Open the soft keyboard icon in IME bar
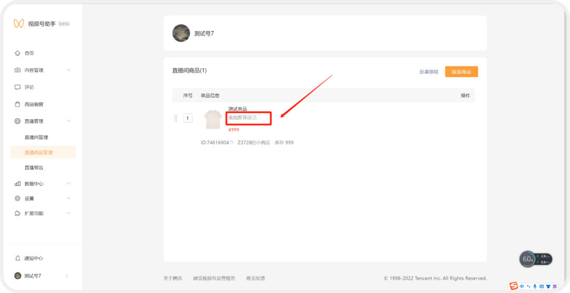Screen dimensions: 570x293 click(541, 287)
